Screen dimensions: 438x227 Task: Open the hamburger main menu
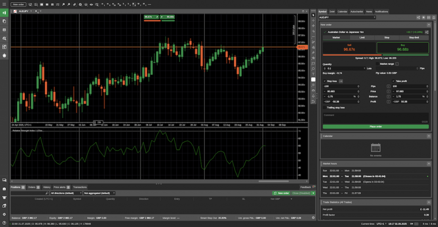(x=4, y=4)
